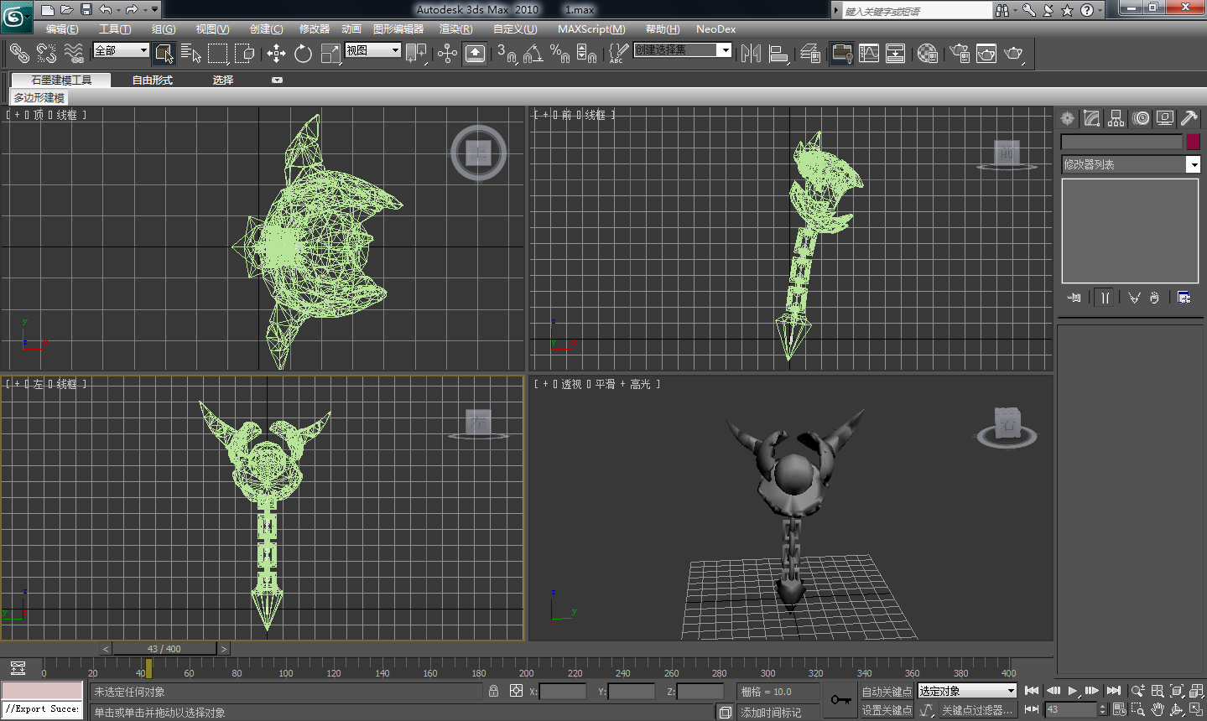Click Bind to Space Warp icon
The image size is (1207, 721).
(75, 53)
